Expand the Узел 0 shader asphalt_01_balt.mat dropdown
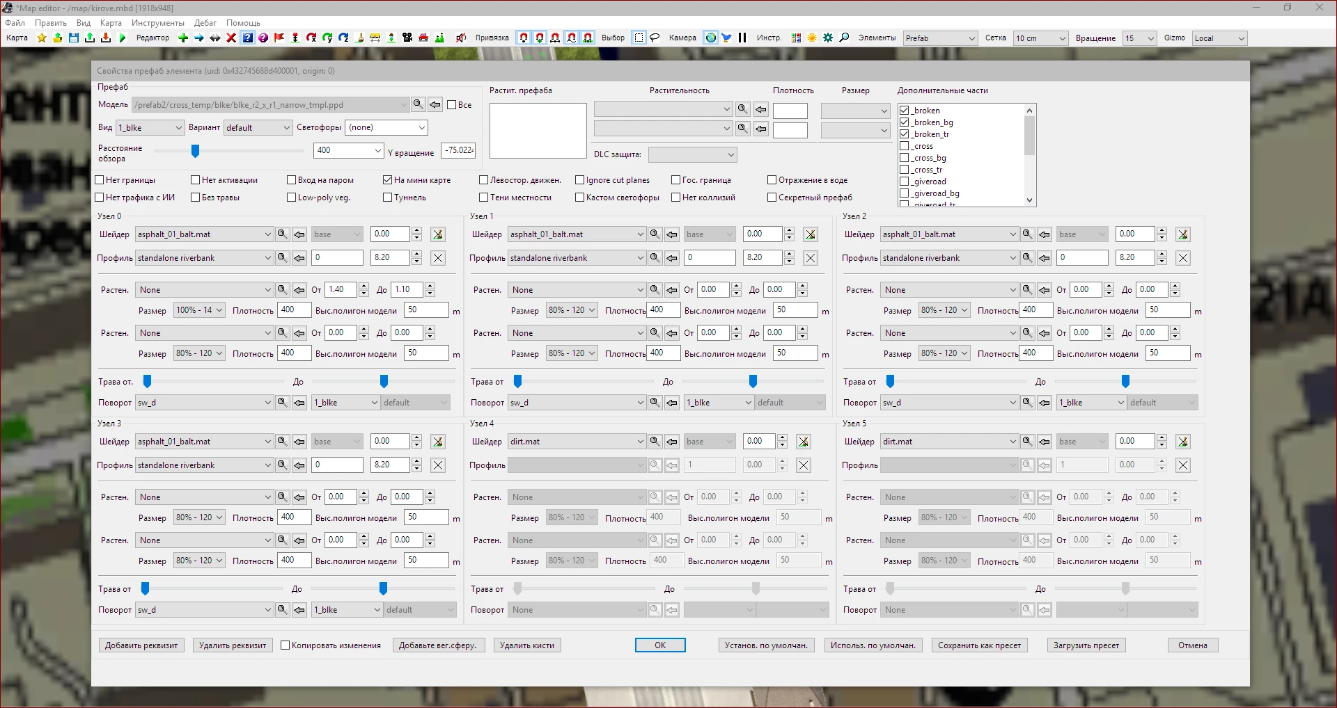This screenshot has height=708, width=1337. 204,234
